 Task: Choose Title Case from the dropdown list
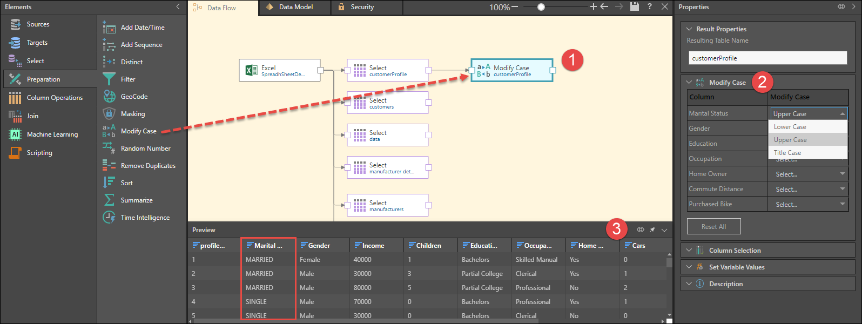[x=787, y=153]
